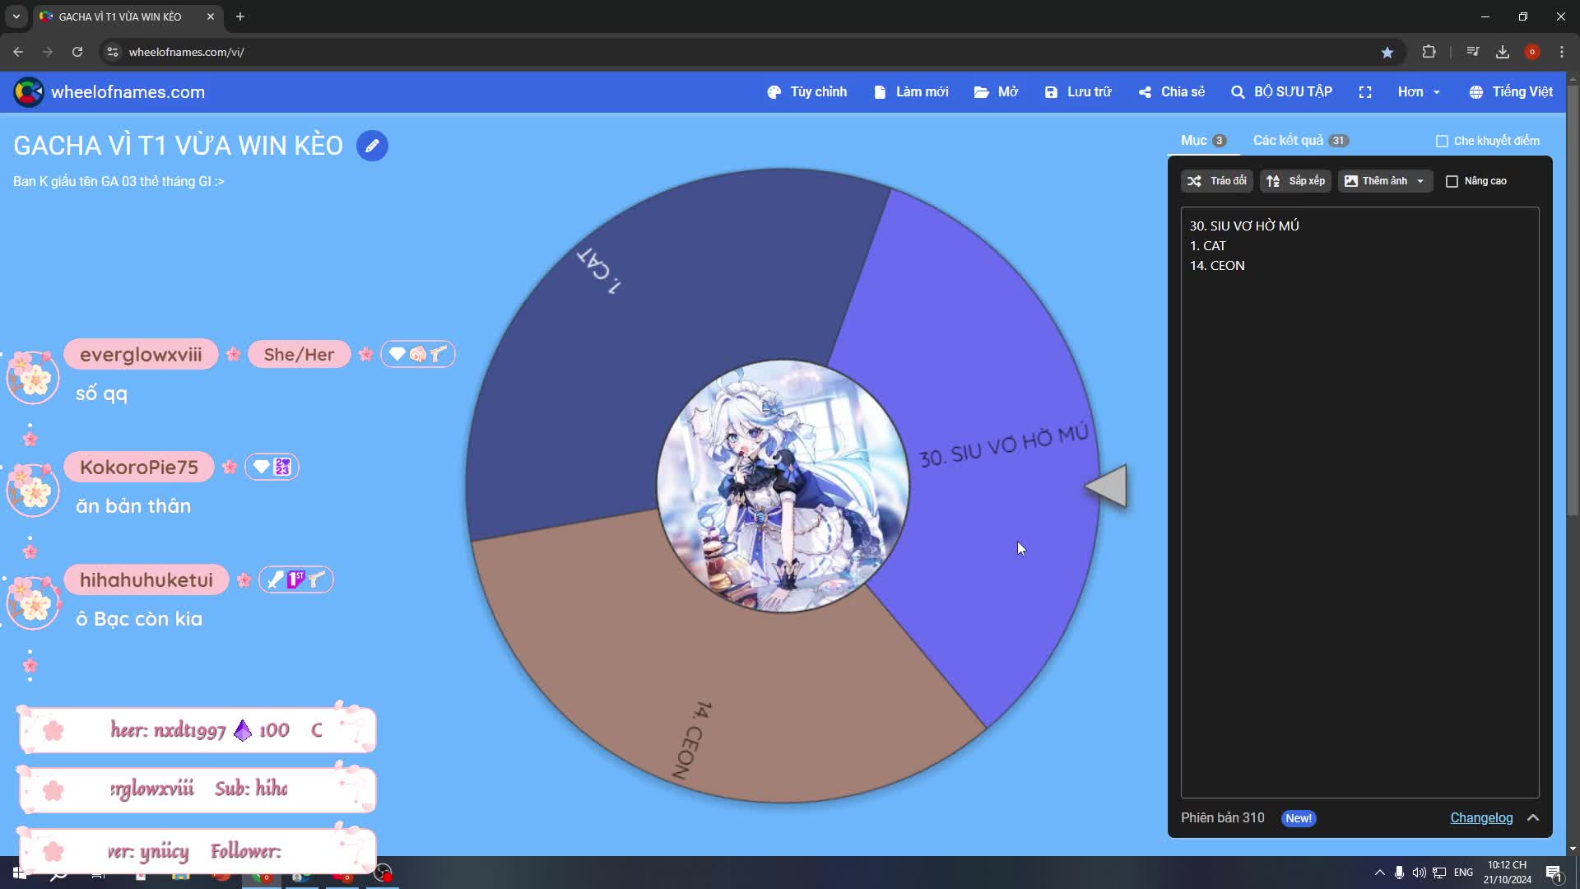The height and width of the screenshot is (889, 1580).
Task: Open Chrome tab search dropdown
Action: (x=16, y=16)
